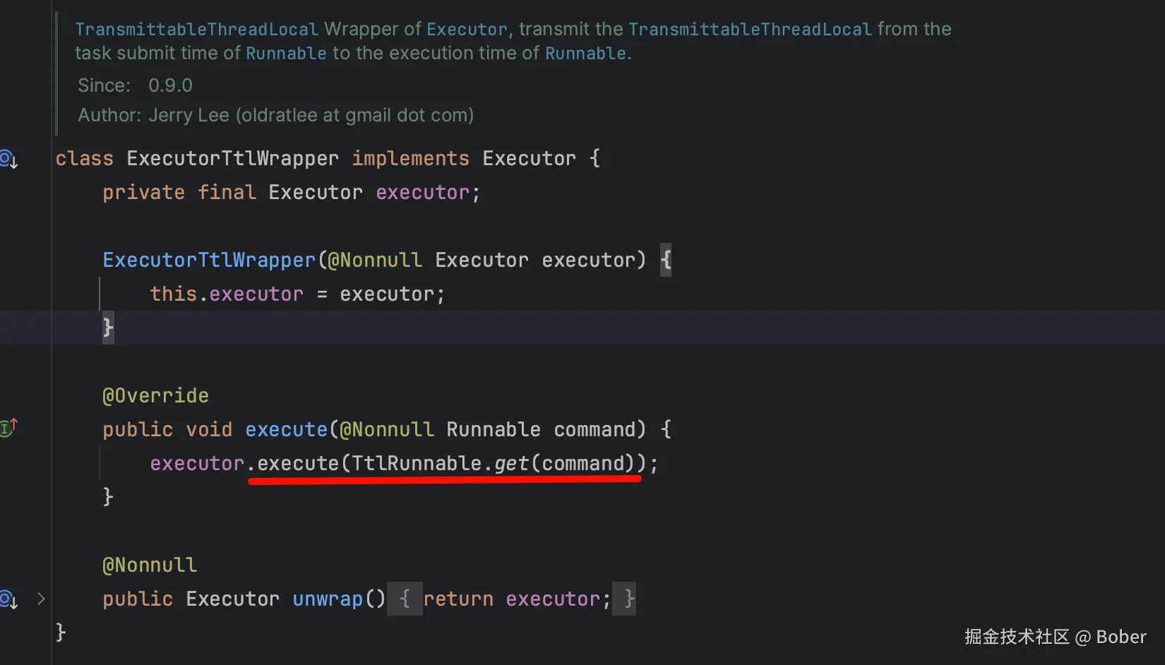Click the execute method name in the declaration
1165x665 pixels.
286,429
